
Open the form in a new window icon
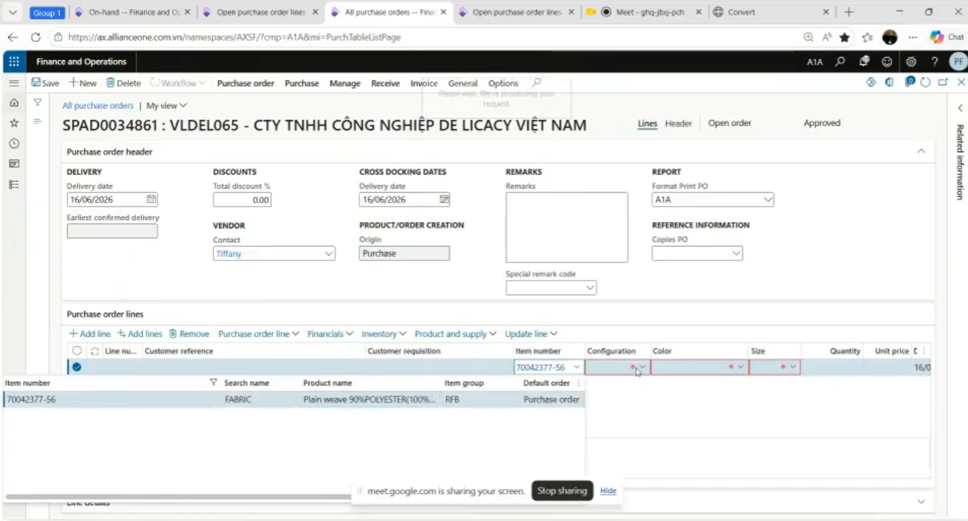tap(943, 82)
